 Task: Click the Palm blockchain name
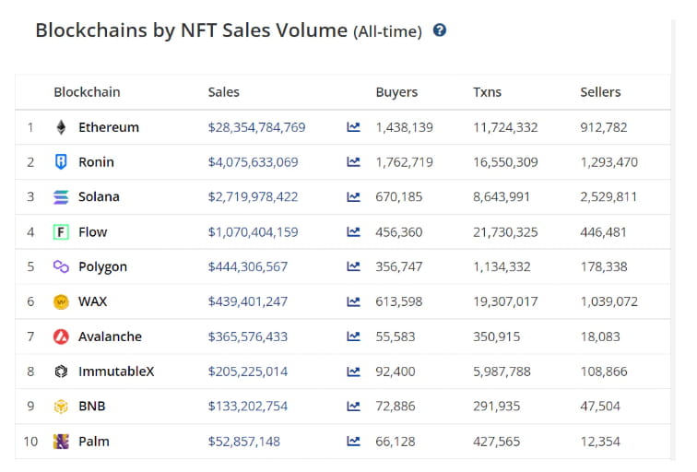(94, 442)
